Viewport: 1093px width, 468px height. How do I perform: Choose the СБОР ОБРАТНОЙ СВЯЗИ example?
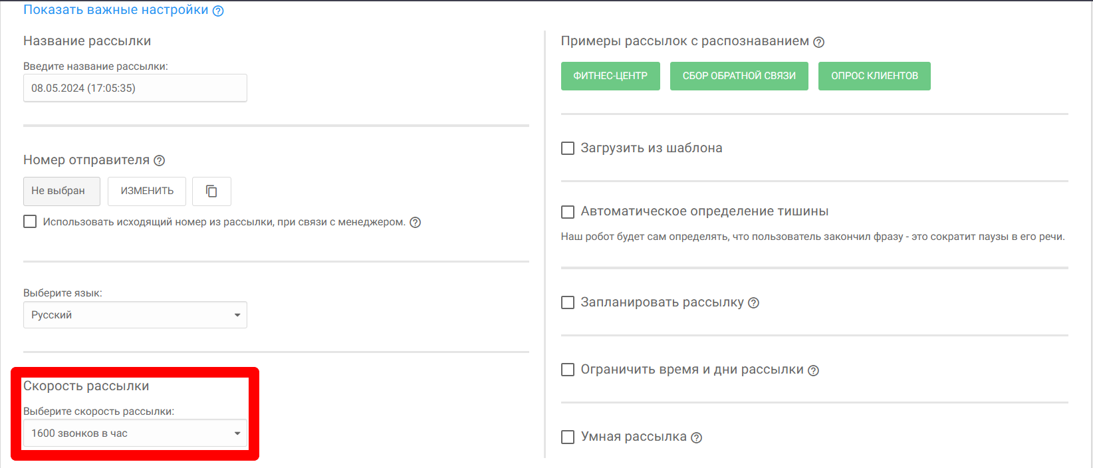click(739, 76)
